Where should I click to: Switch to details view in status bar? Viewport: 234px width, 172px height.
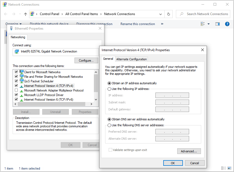coord(224,168)
